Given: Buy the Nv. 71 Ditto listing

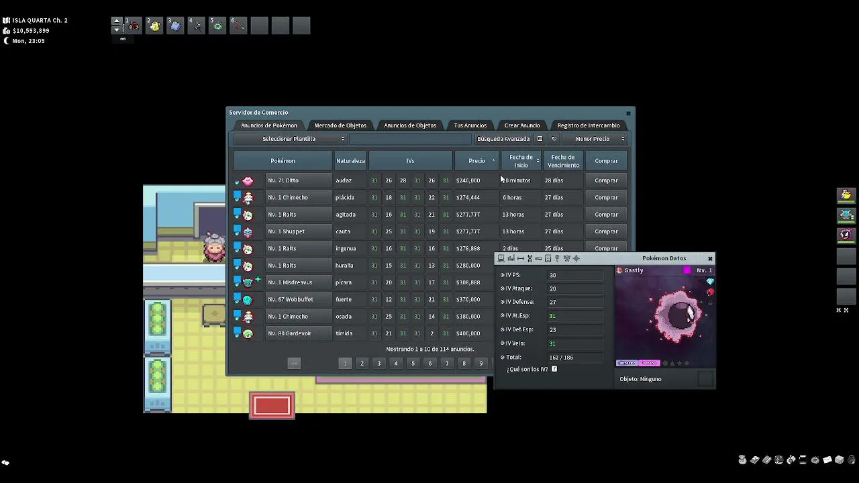Looking at the screenshot, I should 606,180.
